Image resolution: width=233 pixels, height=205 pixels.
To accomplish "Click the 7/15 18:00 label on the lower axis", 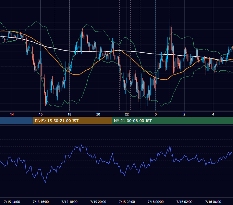I will coord(70,202).
